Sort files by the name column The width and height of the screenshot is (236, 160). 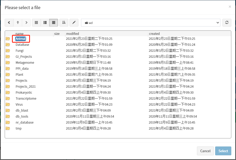click(x=20, y=34)
